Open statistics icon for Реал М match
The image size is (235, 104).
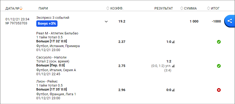pyautogui.click(x=174, y=42)
